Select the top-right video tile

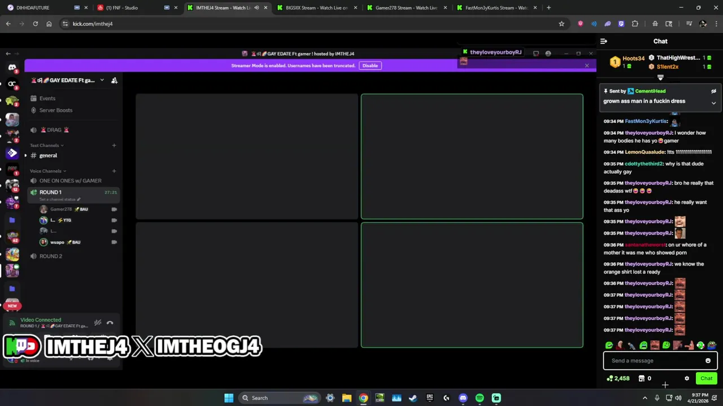472,157
